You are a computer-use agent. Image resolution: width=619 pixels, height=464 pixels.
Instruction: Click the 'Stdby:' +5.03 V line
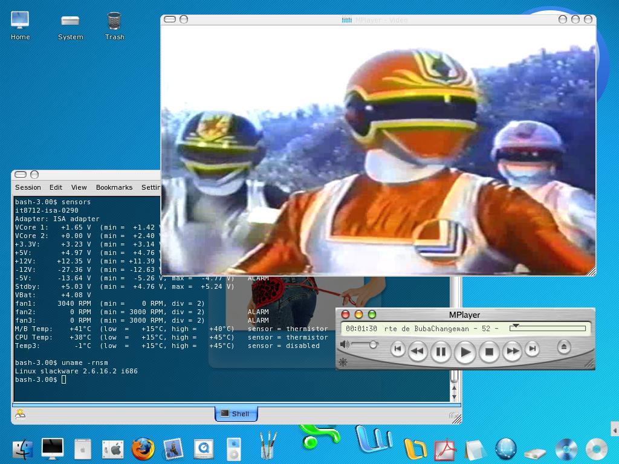(x=125, y=286)
